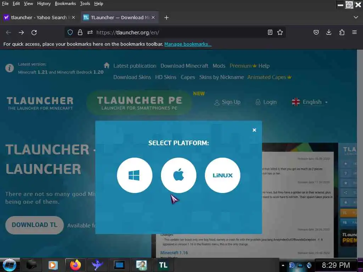Open the View menu
The image size is (363, 272).
(x=28, y=4)
